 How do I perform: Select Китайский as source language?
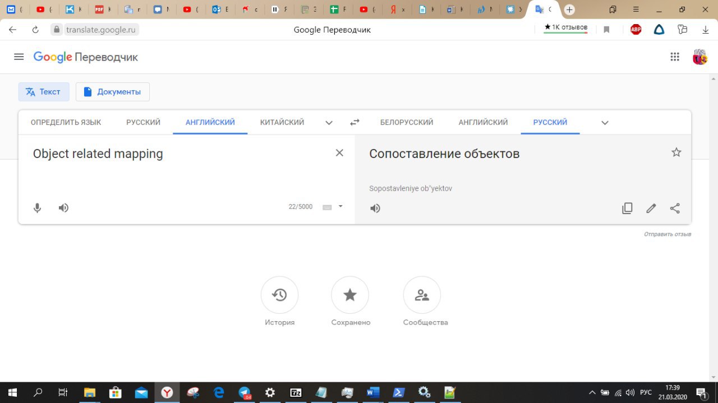point(282,122)
